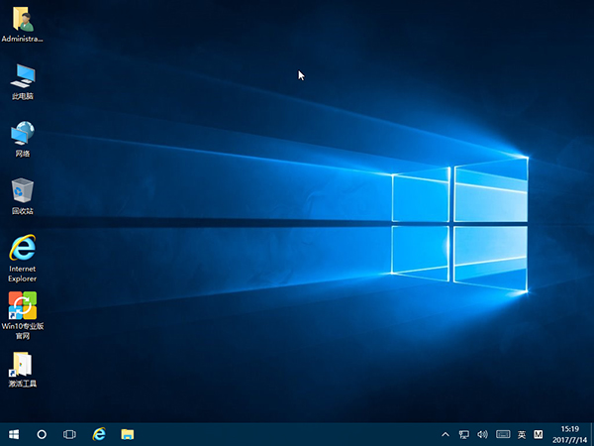594x446 pixels.
Task: Toggle the M input method mode icon
Action: 539,434
